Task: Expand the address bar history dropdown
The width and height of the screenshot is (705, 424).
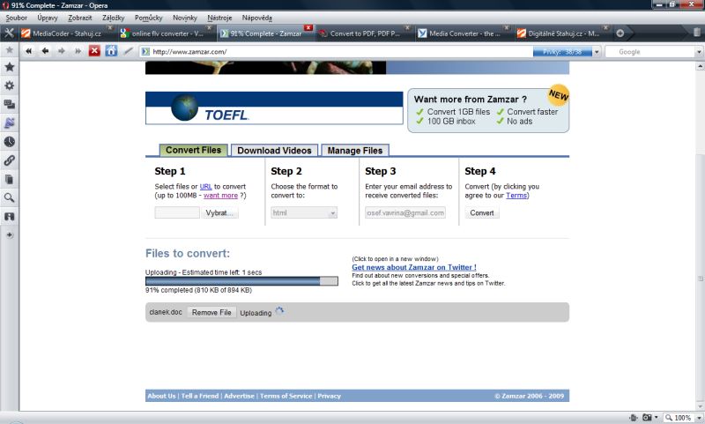Action: (x=597, y=52)
